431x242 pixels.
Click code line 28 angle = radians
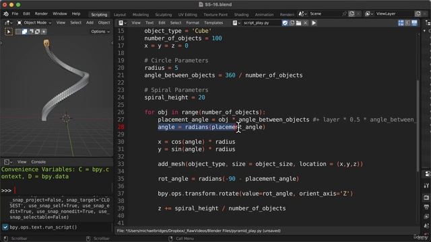pyautogui.click(x=211, y=127)
